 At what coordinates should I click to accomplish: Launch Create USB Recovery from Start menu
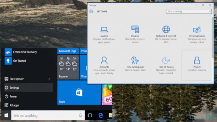21,52
